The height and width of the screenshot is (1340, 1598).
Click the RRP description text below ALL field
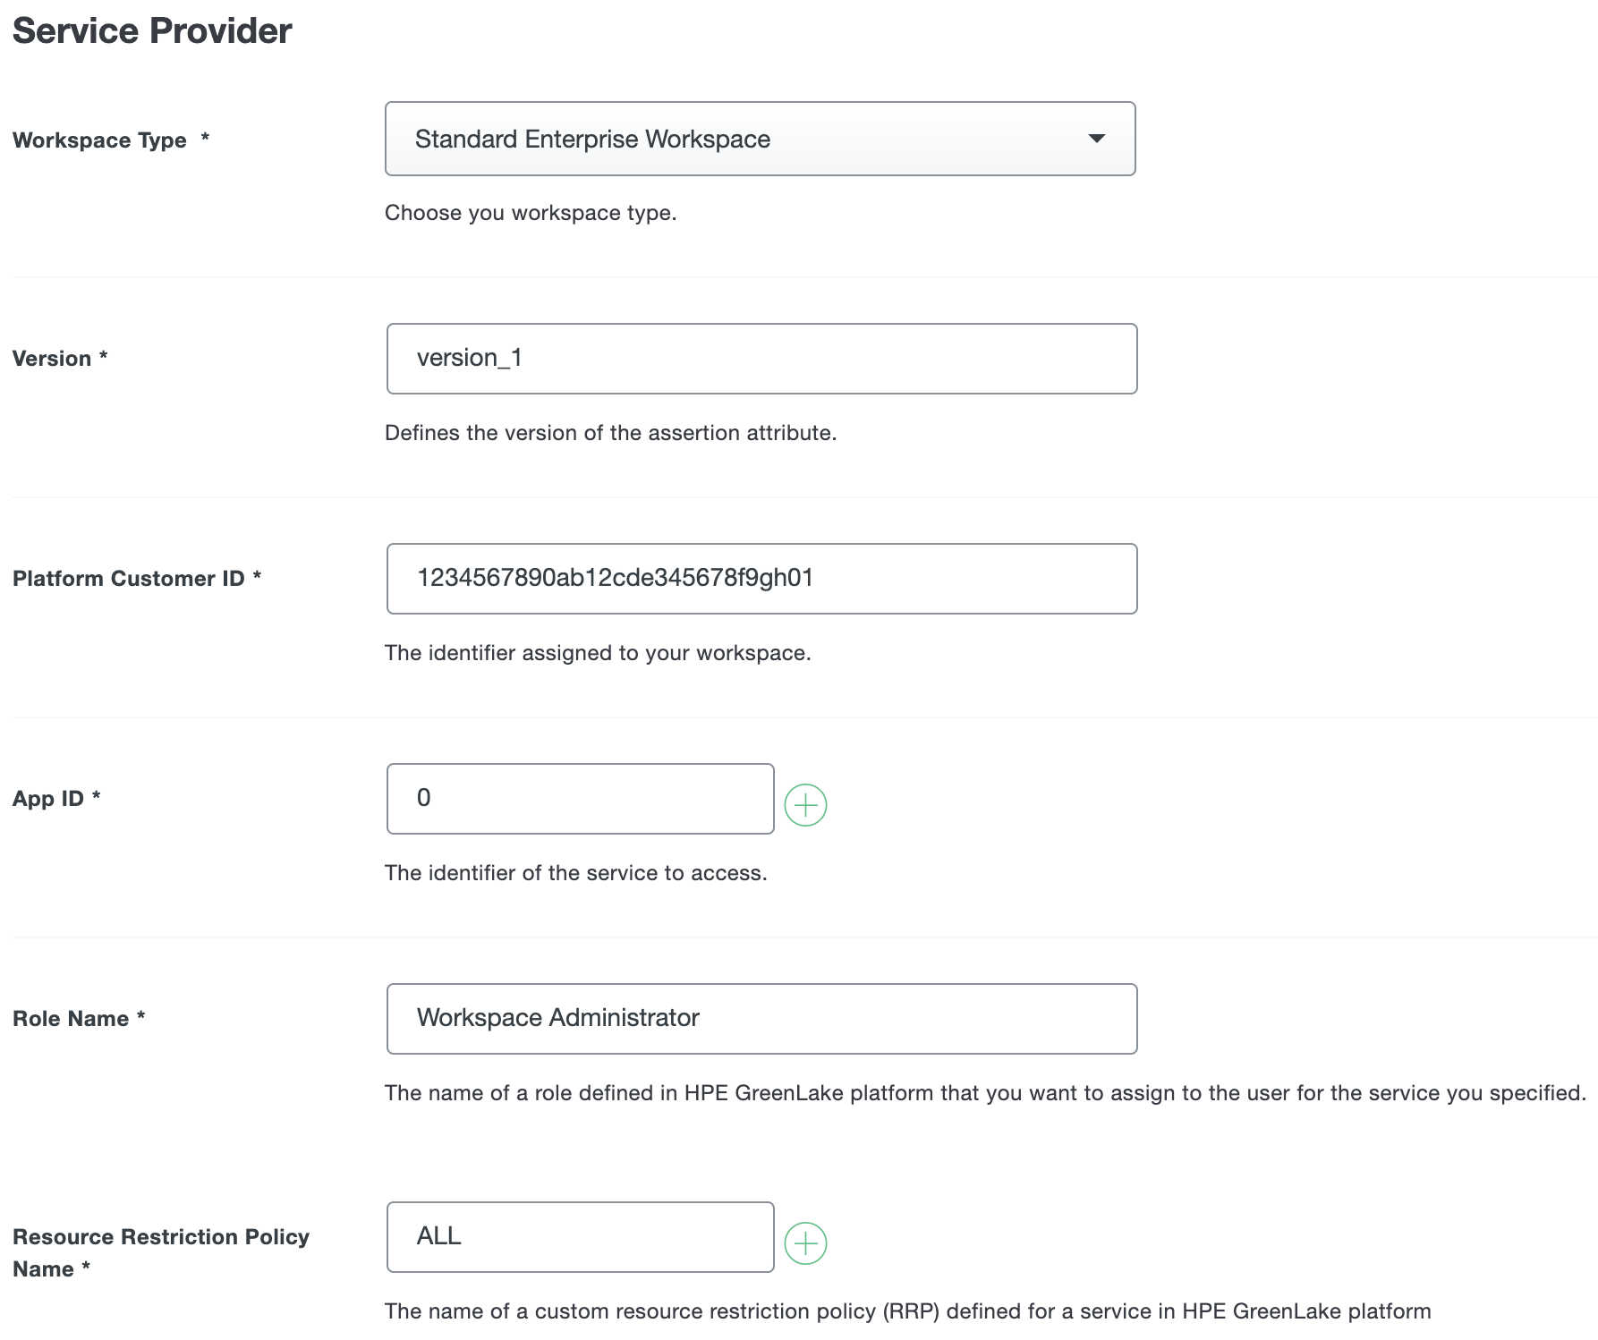click(908, 1310)
